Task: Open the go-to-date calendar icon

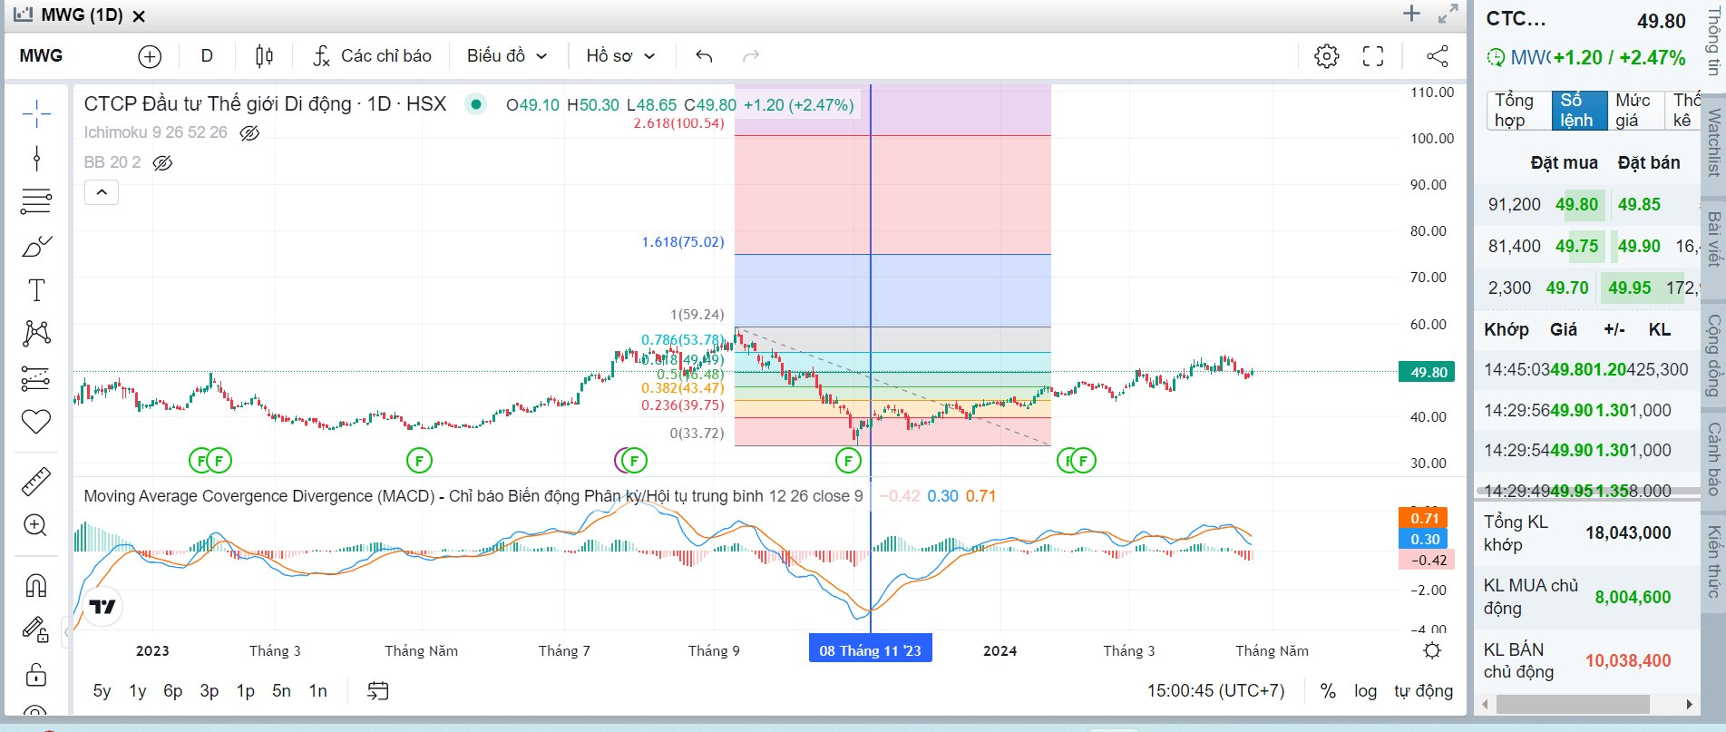Action: (378, 691)
